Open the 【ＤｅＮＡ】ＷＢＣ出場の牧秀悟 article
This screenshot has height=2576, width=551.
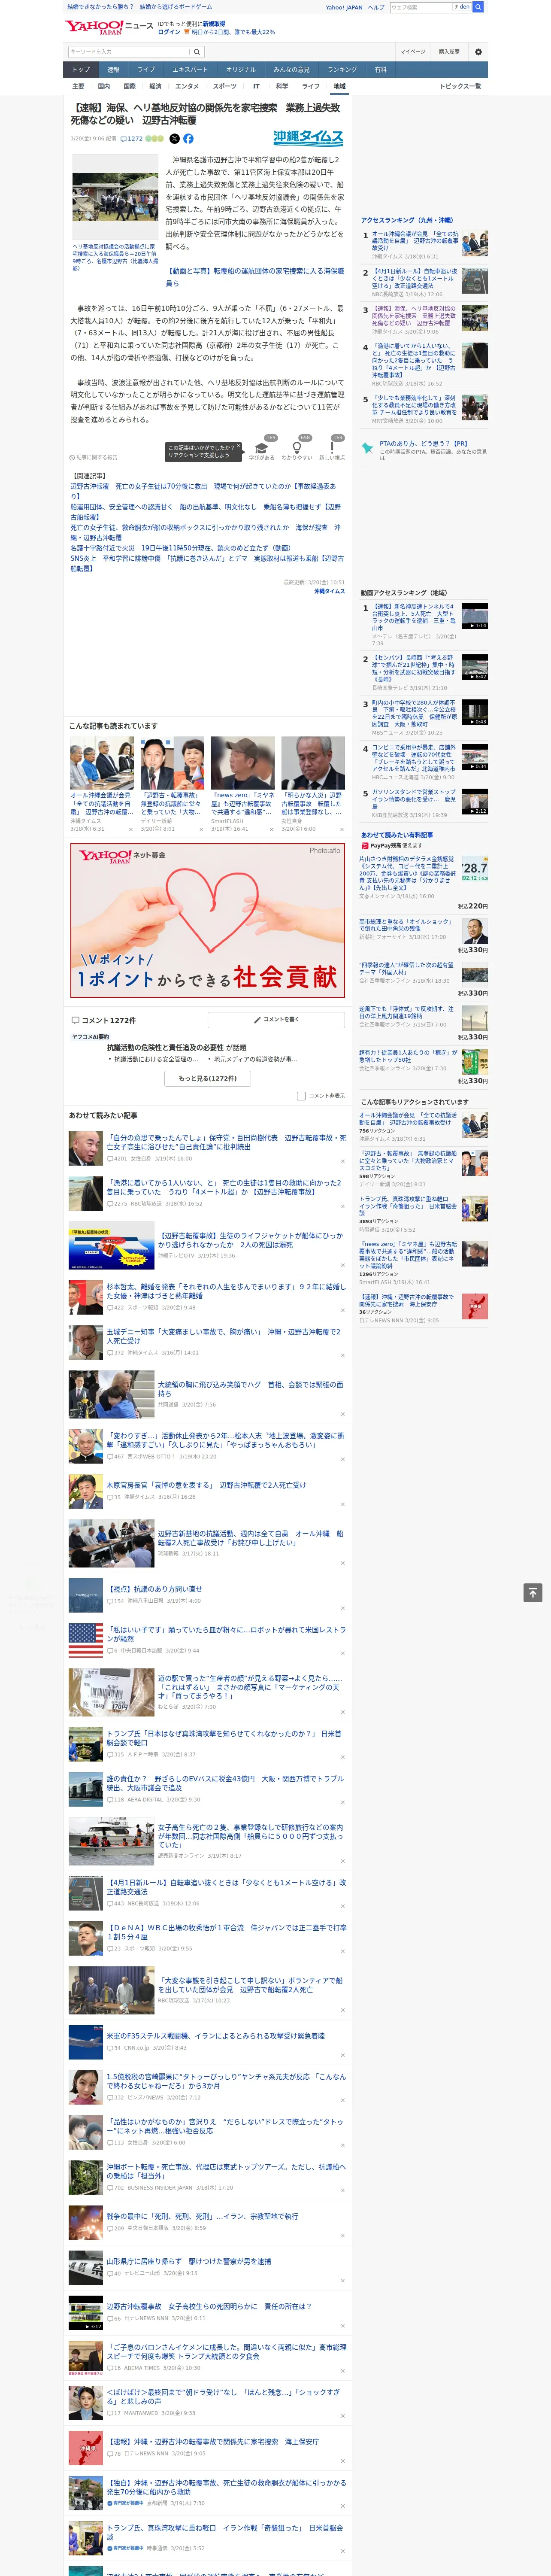[x=226, y=1932]
